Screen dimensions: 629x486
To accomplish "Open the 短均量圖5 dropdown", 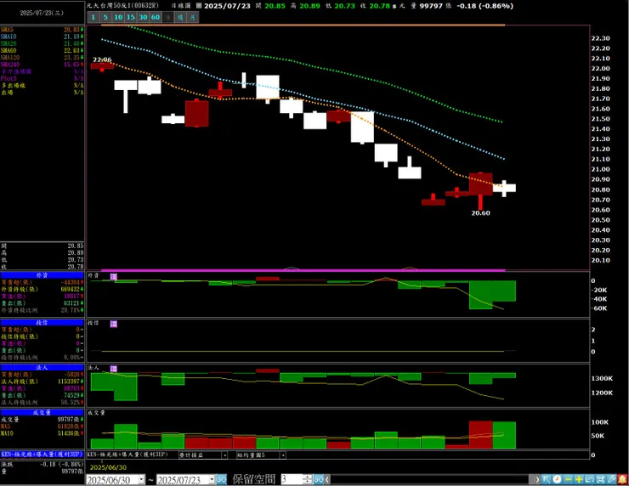I will click(283, 455).
